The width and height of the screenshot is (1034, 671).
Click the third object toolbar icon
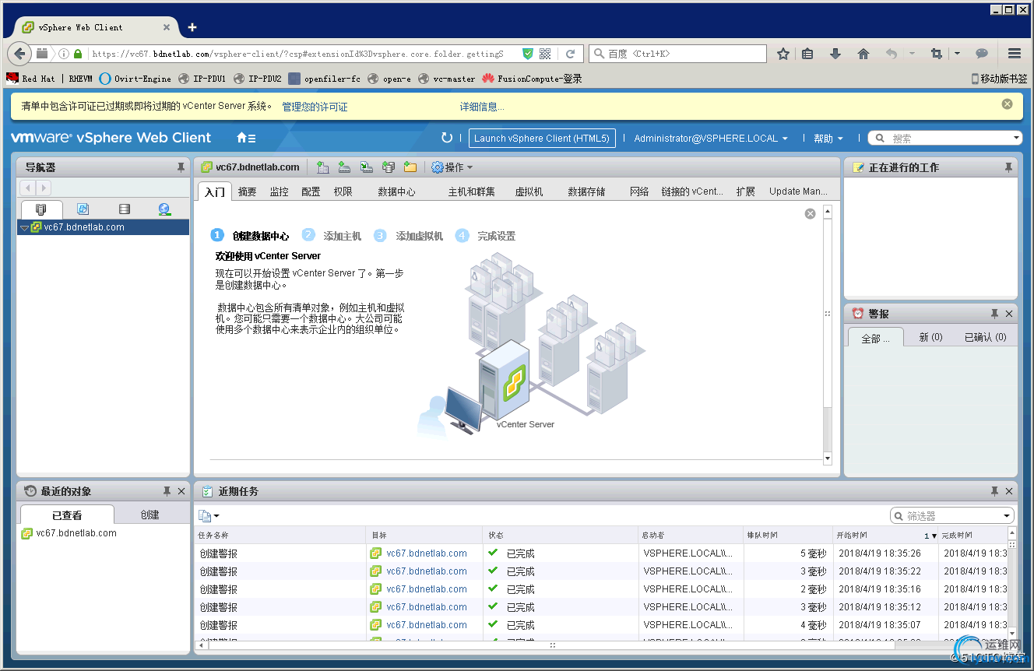coord(366,167)
